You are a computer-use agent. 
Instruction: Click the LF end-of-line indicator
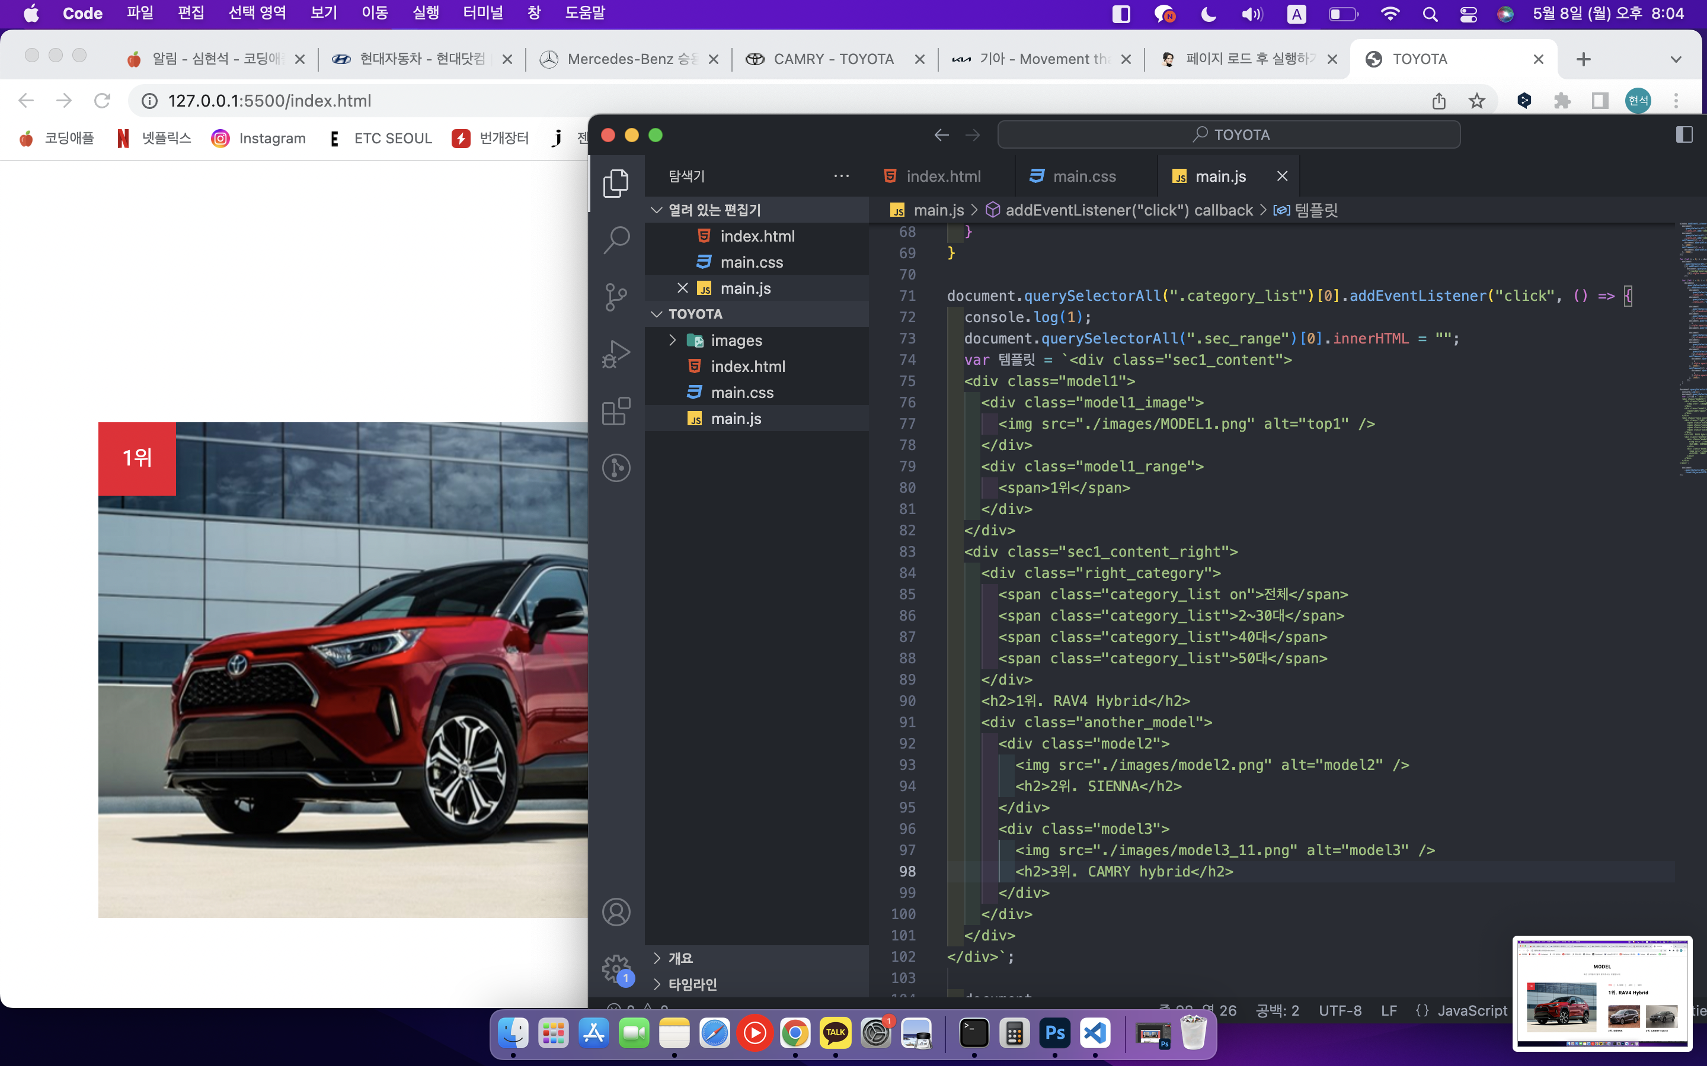click(x=1389, y=1010)
